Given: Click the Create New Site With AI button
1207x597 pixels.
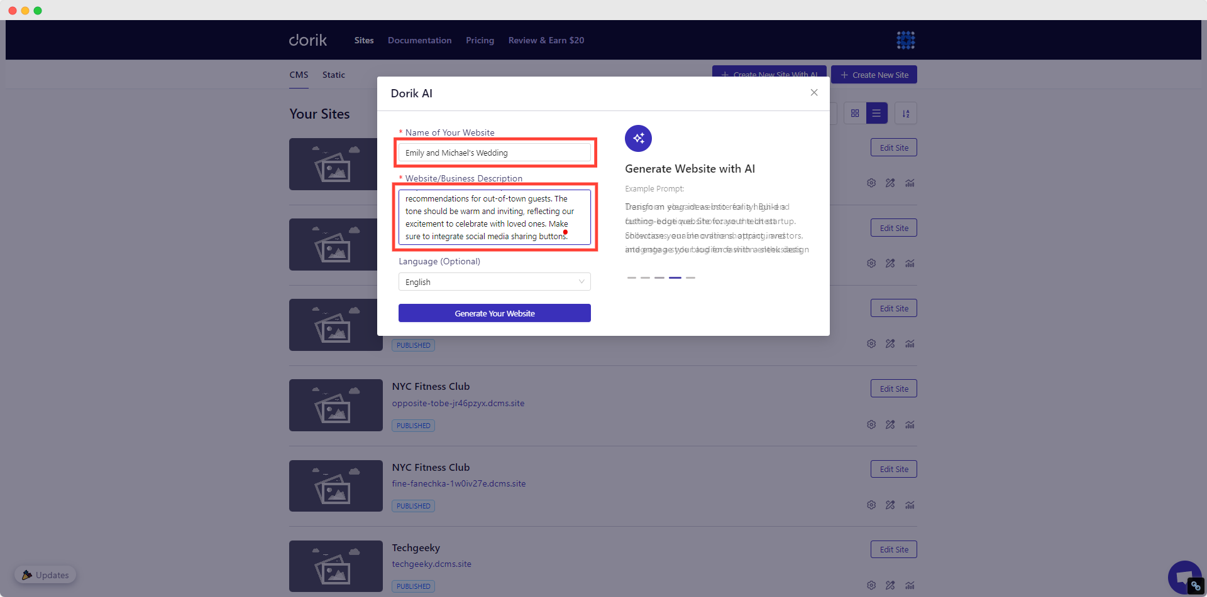Looking at the screenshot, I should click(x=769, y=72).
